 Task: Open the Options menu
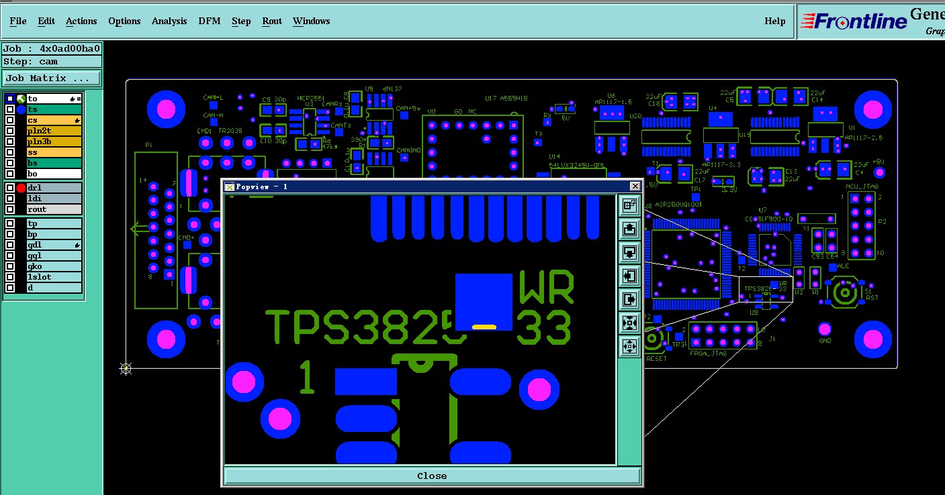[124, 21]
